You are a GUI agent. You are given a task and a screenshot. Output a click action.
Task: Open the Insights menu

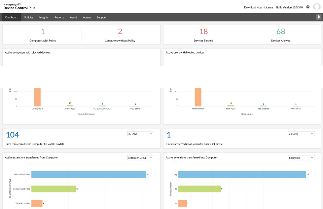point(44,17)
